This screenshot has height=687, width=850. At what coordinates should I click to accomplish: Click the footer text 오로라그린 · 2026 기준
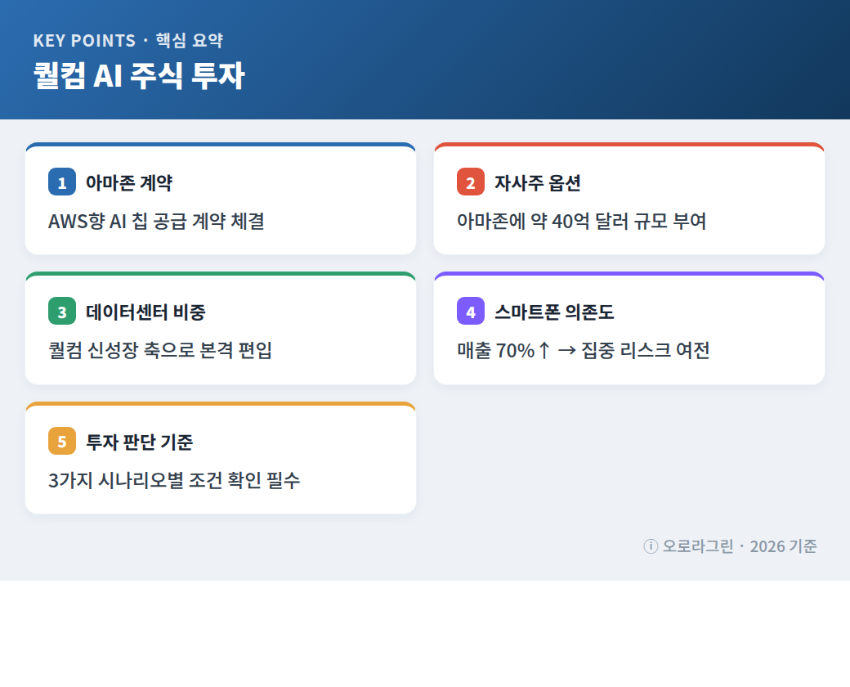pyautogui.click(x=740, y=546)
